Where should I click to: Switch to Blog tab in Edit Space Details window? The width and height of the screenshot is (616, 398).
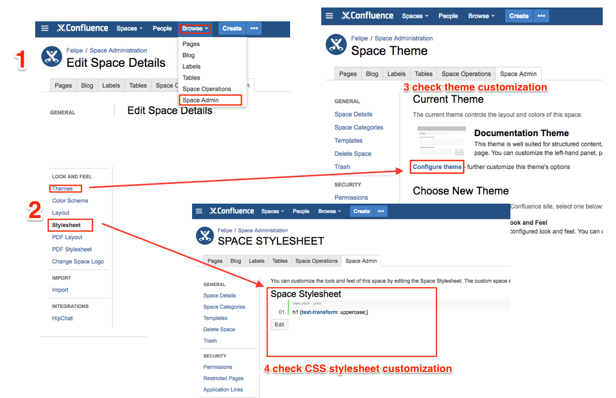(x=87, y=85)
